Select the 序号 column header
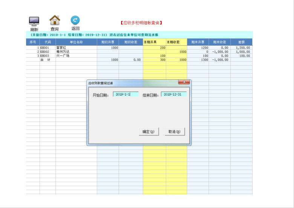This screenshot has height=208, width=294. [33, 42]
